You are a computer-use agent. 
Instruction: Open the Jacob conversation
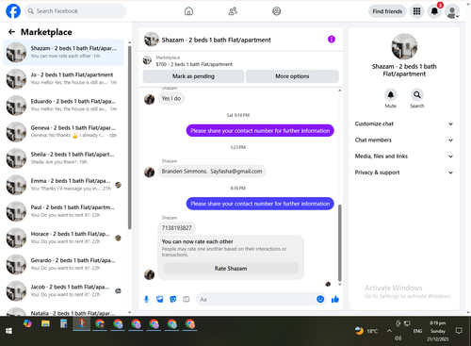click(x=63, y=291)
